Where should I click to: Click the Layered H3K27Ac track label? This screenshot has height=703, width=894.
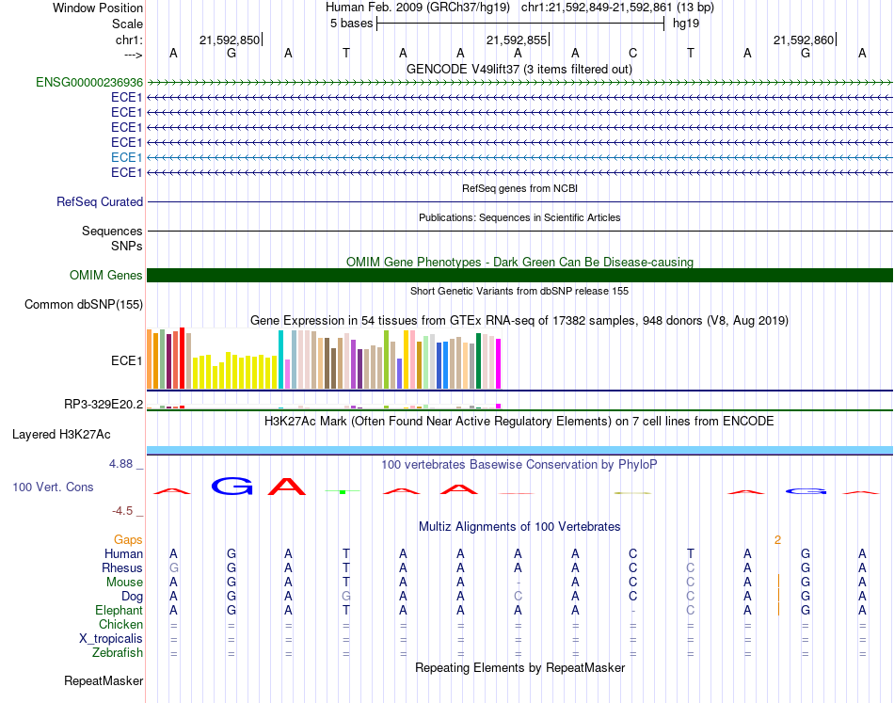pyautogui.click(x=61, y=435)
